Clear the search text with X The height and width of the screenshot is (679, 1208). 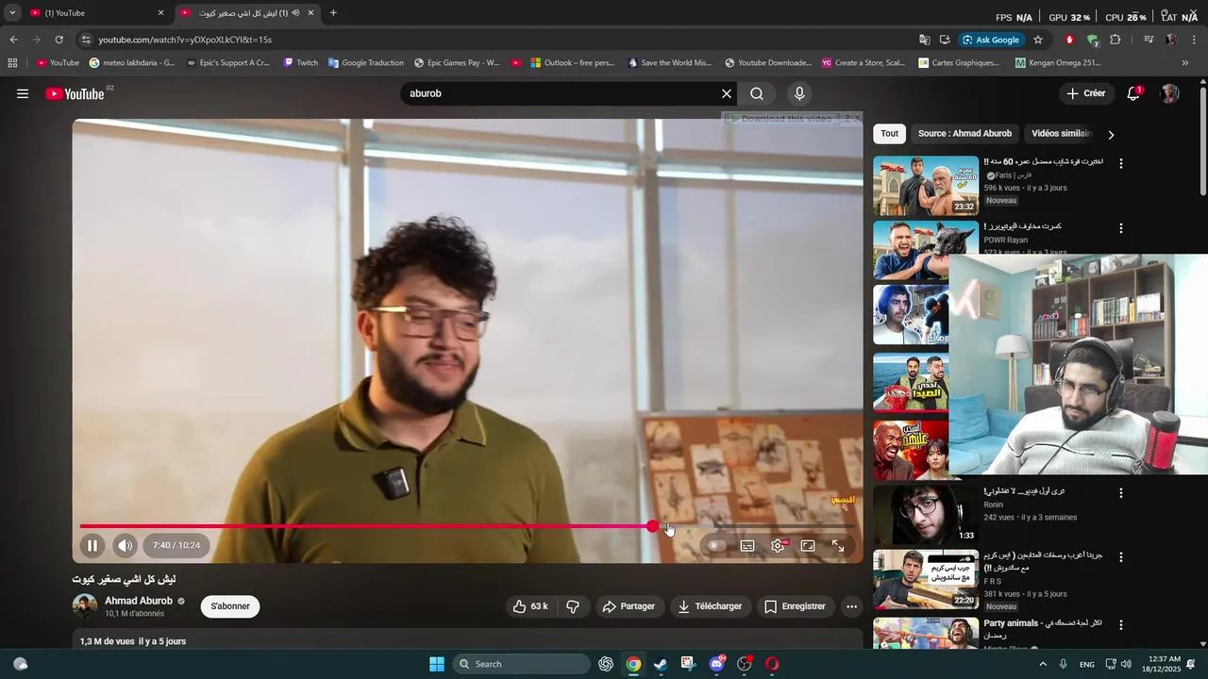click(727, 93)
